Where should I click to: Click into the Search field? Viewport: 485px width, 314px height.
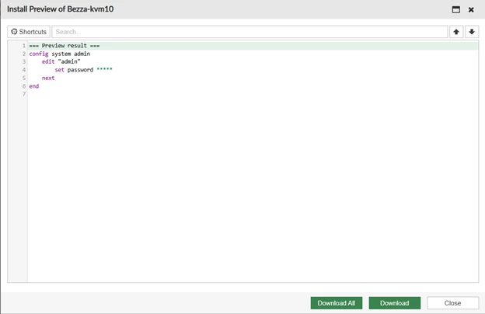pyautogui.click(x=249, y=32)
